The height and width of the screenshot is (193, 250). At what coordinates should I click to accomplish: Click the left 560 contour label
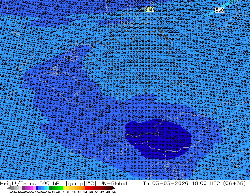point(150,9)
